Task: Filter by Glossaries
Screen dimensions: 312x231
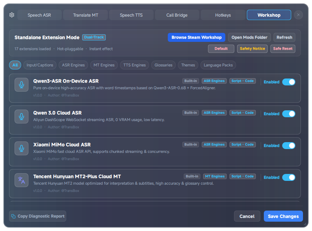Action: click(163, 65)
